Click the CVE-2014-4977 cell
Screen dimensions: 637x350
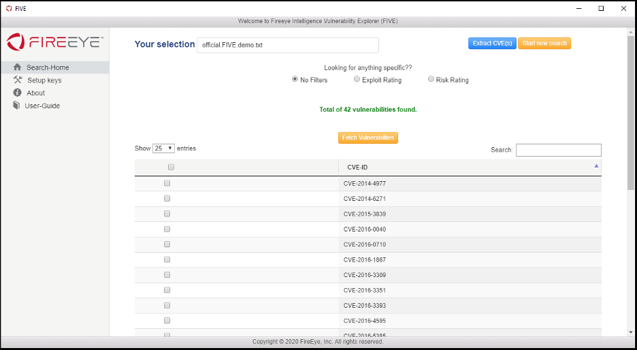coord(470,184)
